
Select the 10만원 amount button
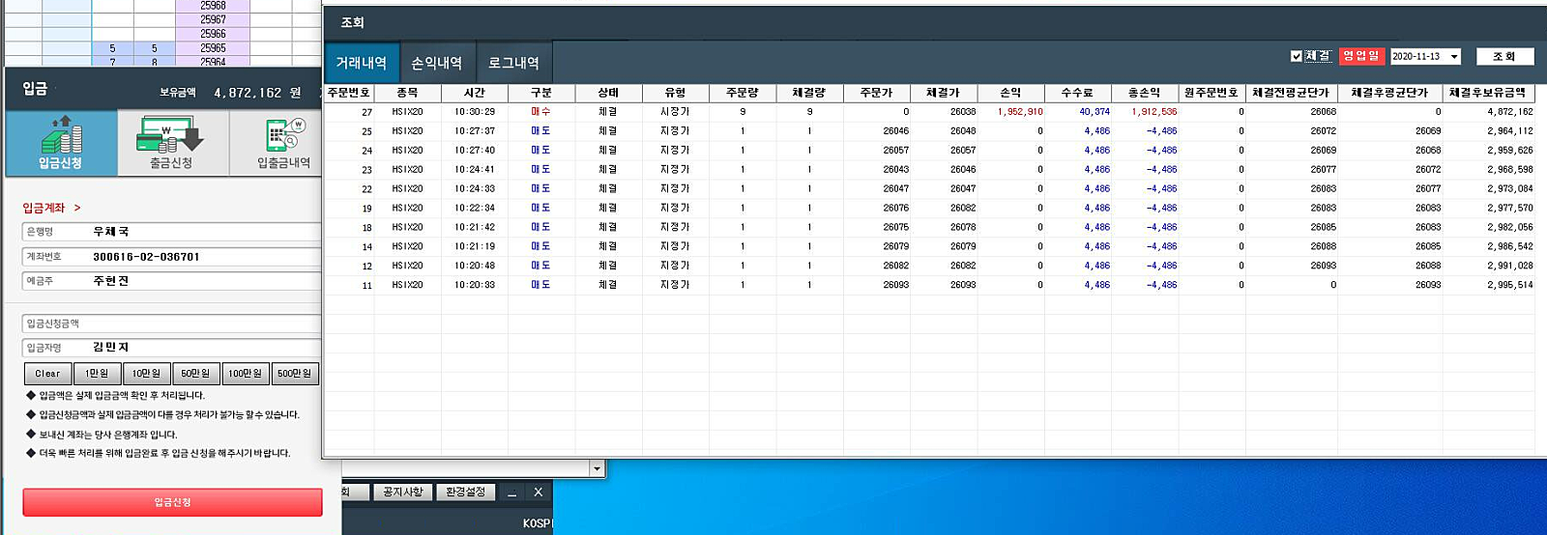tap(146, 374)
